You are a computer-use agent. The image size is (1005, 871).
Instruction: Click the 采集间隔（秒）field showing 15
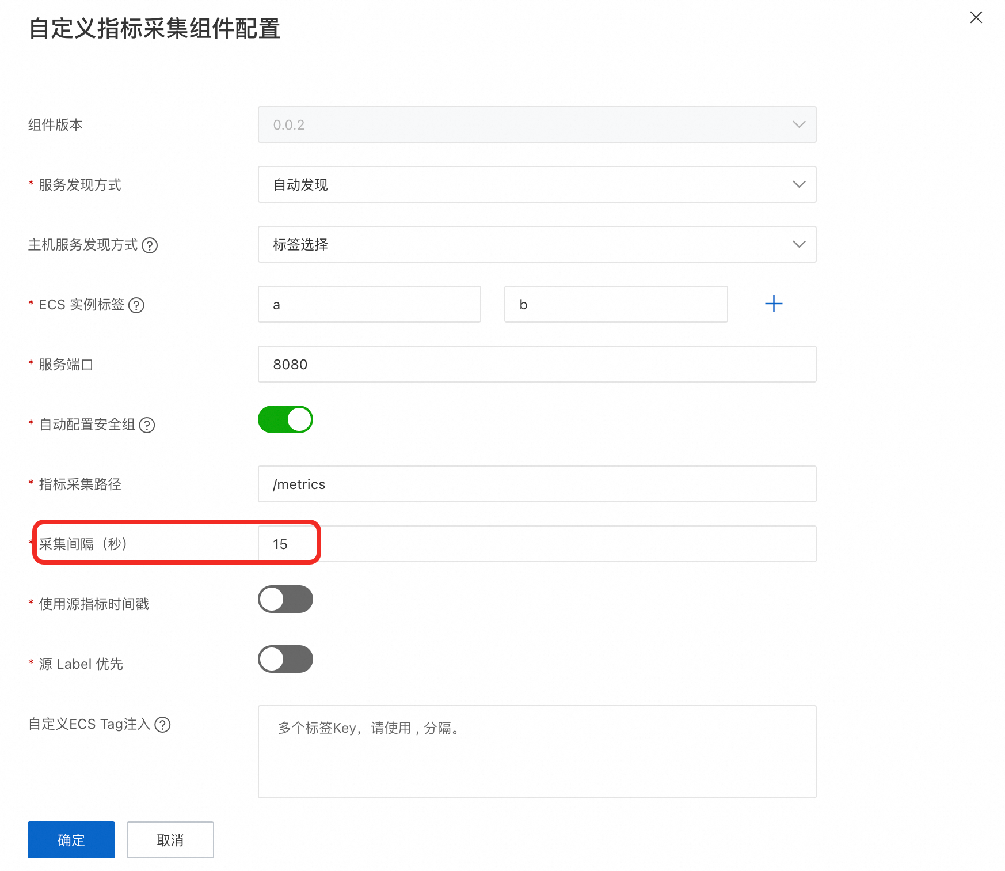pos(537,544)
